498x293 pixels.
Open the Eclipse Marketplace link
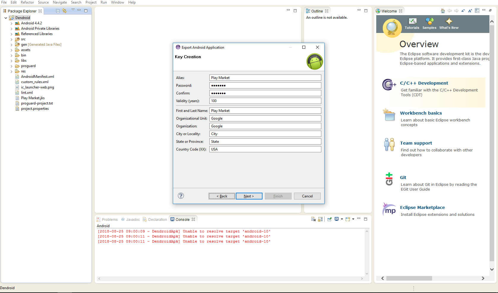pos(422,208)
